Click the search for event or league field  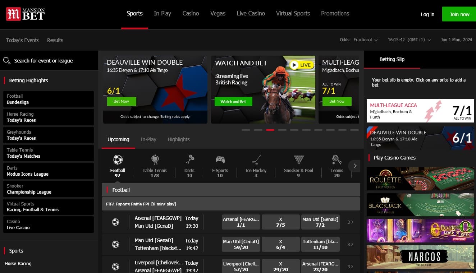click(x=49, y=61)
